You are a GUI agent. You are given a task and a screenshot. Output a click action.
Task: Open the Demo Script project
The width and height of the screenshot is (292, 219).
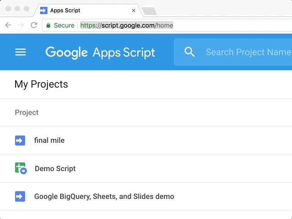coord(55,169)
